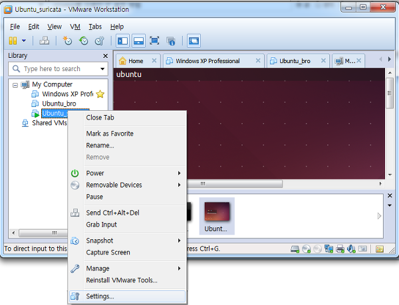Click the favorite star beside Windows XP
This screenshot has width=399, height=305.
click(x=100, y=94)
